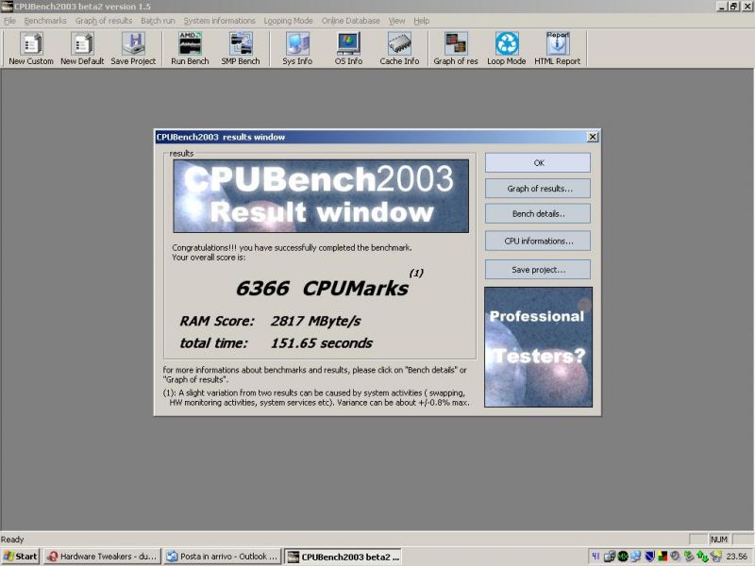Screen dimensions: 755x566
Task: Click the green up-down arrows tray icon
Action: coord(702,557)
